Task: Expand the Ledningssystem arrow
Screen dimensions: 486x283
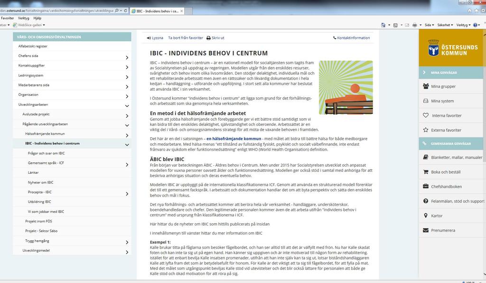Action: point(127,77)
